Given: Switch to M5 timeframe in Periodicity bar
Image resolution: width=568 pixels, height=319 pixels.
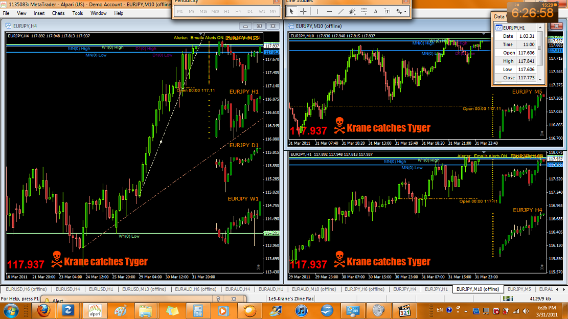Looking at the screenshot, I should coord(192,12).
